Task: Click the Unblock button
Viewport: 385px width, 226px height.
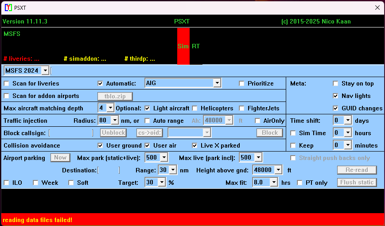Action: (113, 133)
